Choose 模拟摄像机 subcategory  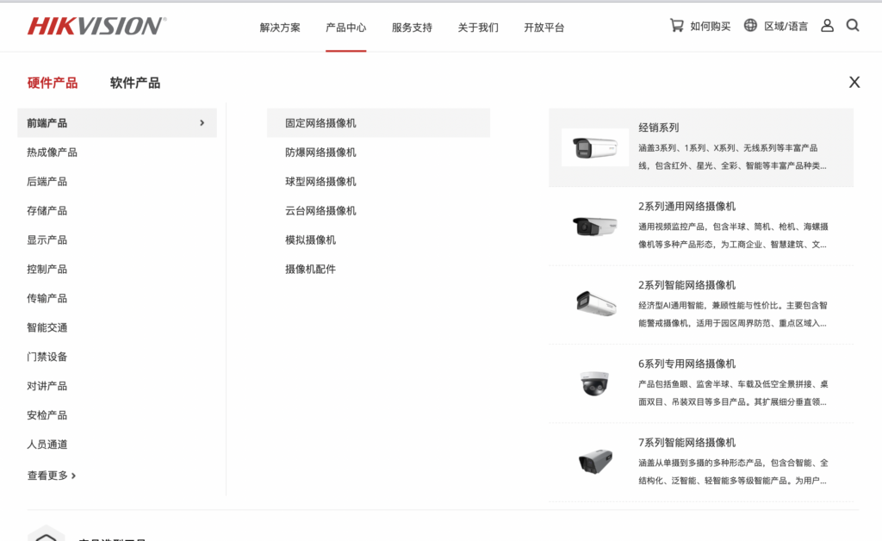[310, 239]
